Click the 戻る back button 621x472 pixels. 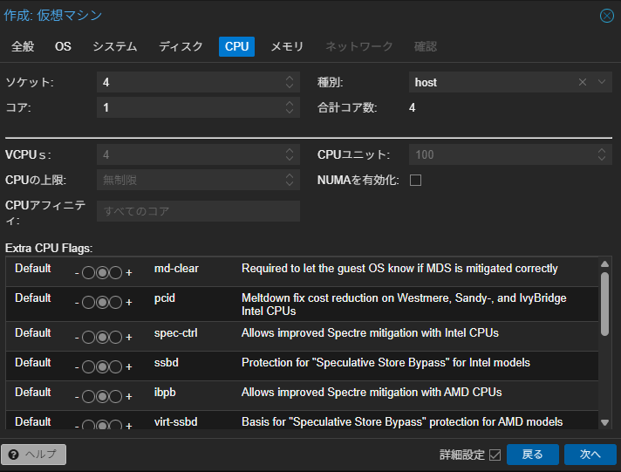coord(532,455)
